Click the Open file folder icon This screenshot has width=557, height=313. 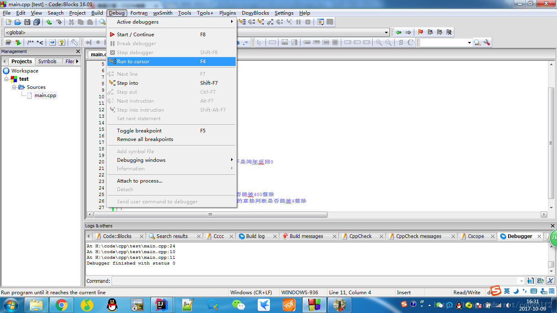tap(18, 22)
